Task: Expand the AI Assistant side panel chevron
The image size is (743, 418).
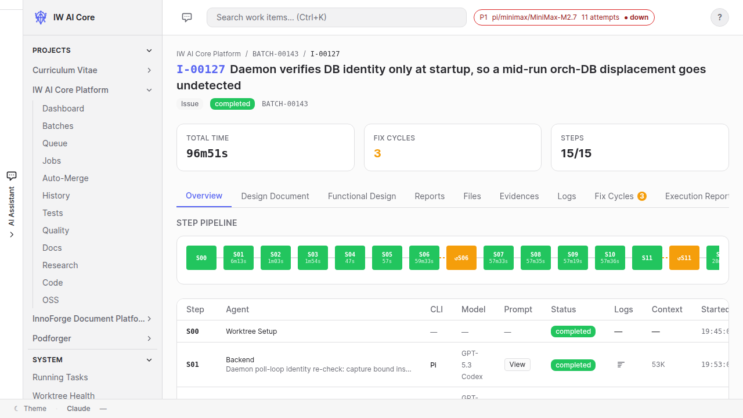Action: point(11,235)
